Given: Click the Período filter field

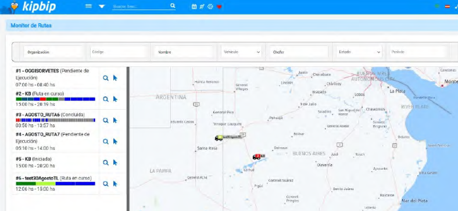Looking at the screenshot, I should [x=418, y=52].
